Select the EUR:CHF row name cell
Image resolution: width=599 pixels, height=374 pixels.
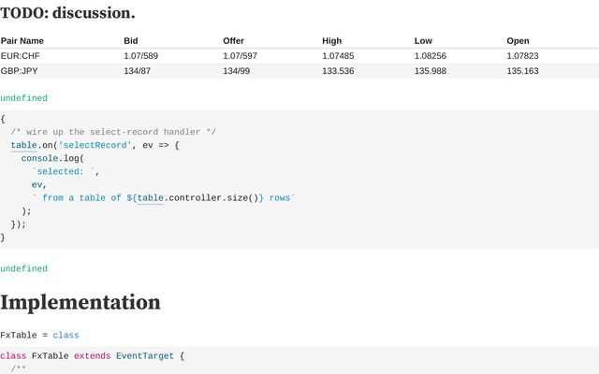21,56
